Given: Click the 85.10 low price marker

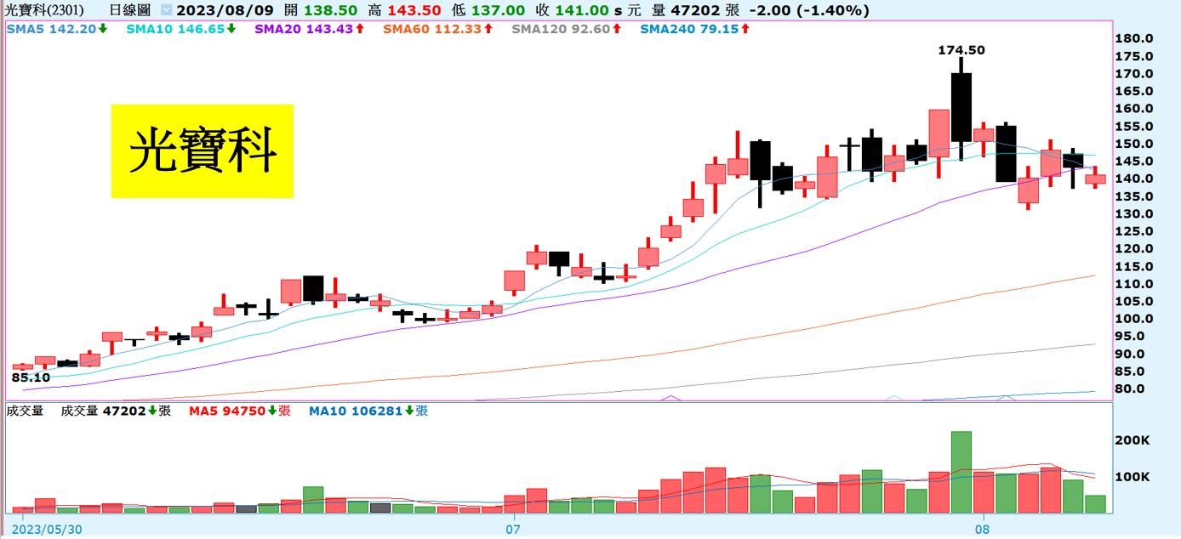Looking at the screenshot, I should point(31,377).
